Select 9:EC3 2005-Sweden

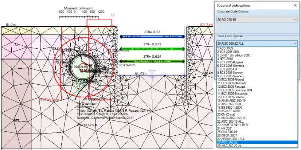(x=257, y=76)
